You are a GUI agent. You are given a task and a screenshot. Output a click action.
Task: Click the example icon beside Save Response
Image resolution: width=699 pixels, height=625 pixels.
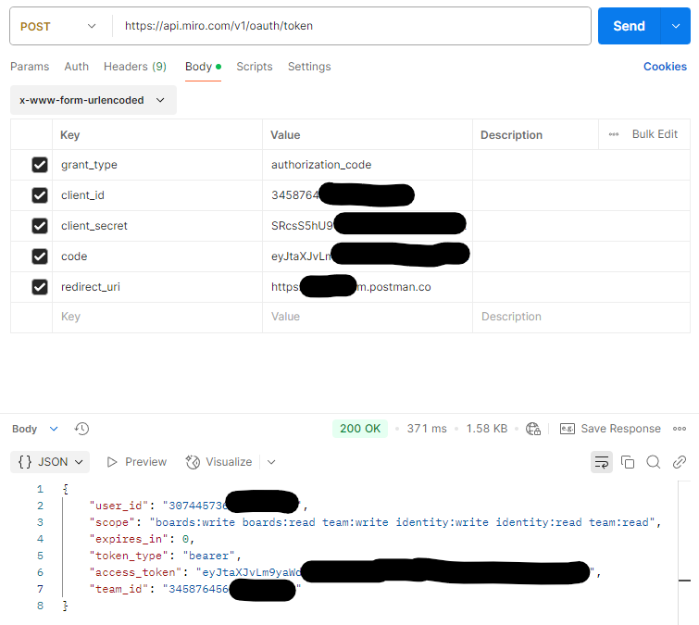pyautogui.click(x=567, y=429)
